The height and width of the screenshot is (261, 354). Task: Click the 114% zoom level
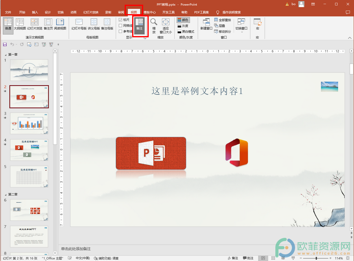pos(339,258)
